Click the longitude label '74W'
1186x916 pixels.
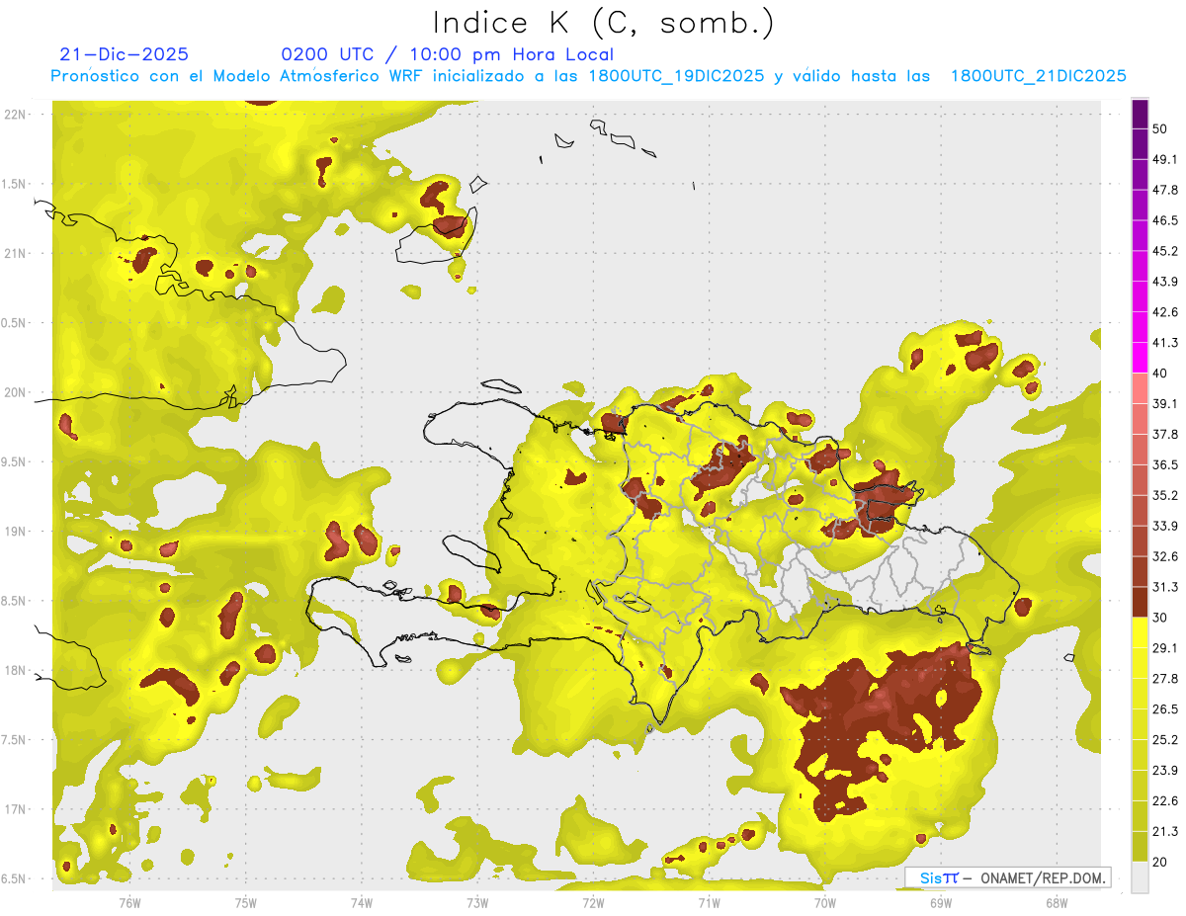tap(361, 903)
